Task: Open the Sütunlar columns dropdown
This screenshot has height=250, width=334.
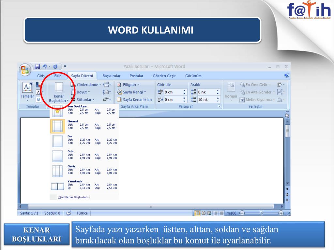Action: coord(83,100)
